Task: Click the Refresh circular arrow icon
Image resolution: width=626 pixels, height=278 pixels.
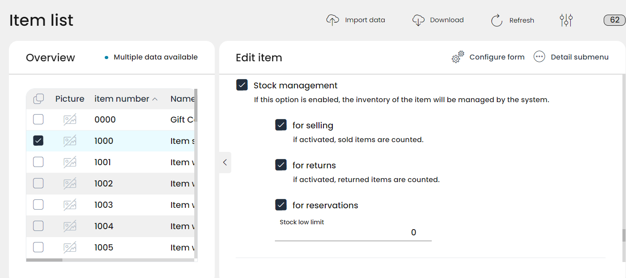Action: [x=497, y=20]
